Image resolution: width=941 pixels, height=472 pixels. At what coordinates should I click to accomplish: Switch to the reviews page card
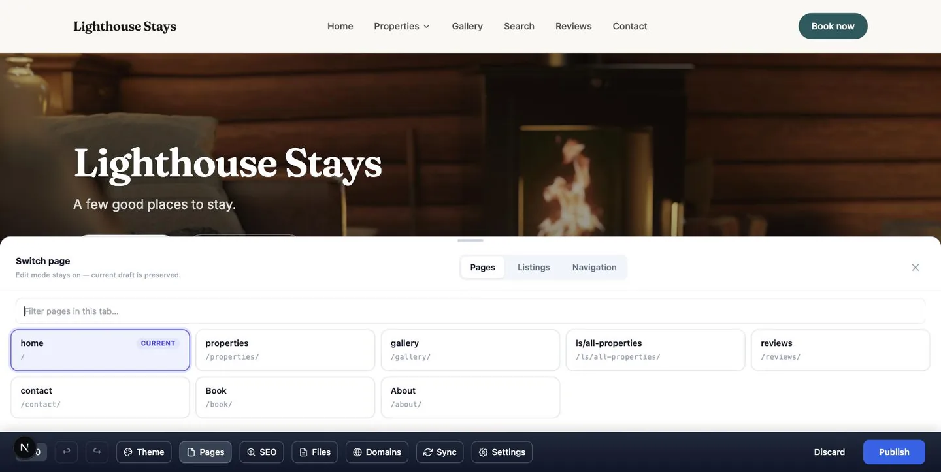(840, 350)
